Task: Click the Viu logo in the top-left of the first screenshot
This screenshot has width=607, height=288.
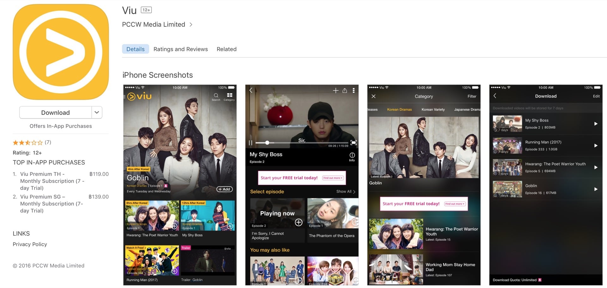Action: pyautogui.click(x=139, y=96)
